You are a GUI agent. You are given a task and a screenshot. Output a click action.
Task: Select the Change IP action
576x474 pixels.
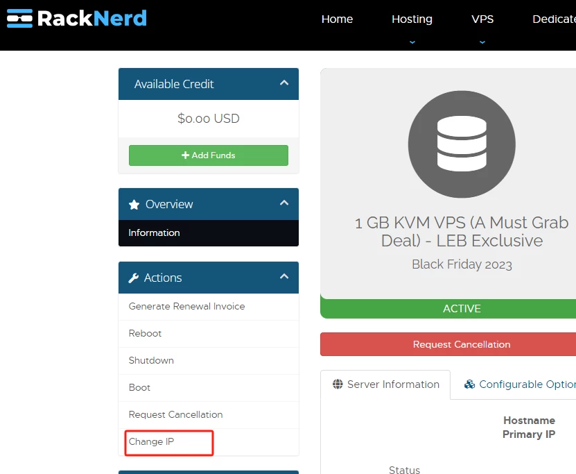click(208, 442)
